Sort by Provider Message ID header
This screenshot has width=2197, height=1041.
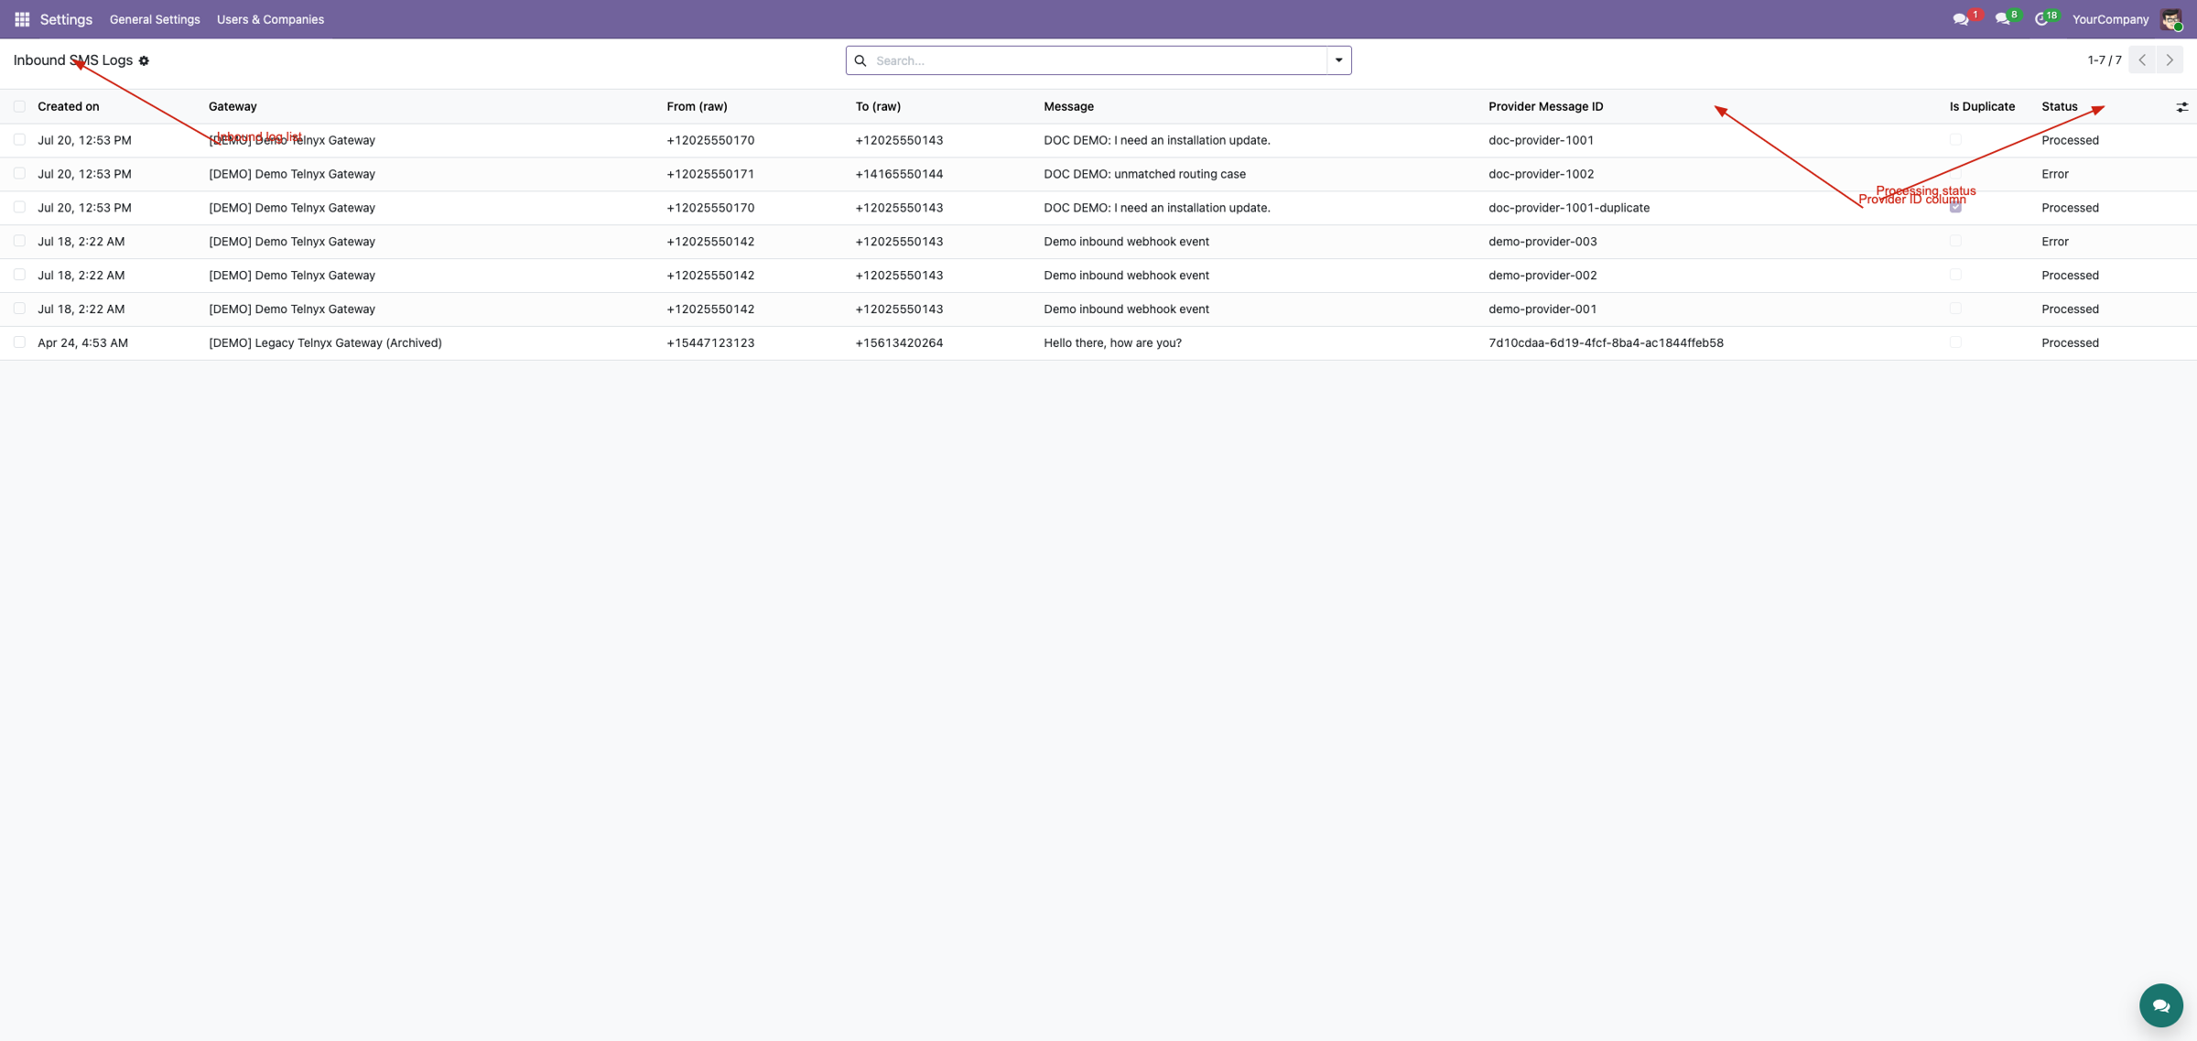[1546, 106]
